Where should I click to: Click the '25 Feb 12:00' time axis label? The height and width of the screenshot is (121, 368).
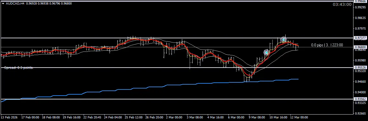coord(133,117)
